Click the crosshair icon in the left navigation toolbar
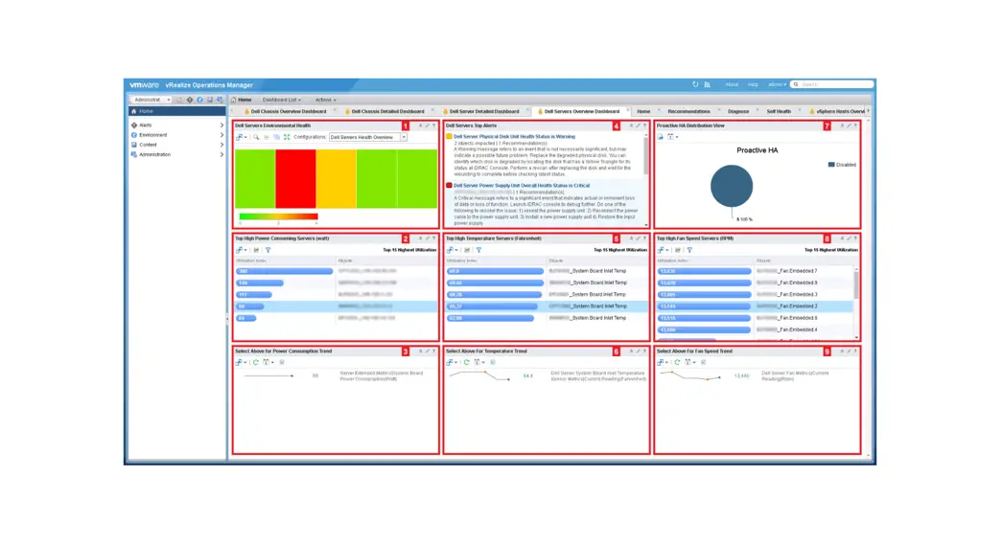This screenshot has width=1003, height=544. 189,100
